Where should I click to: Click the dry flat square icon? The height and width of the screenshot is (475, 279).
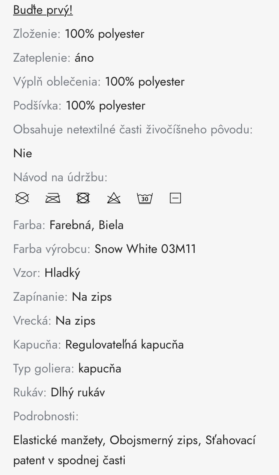pyautogui.click(x=175, y=198)
